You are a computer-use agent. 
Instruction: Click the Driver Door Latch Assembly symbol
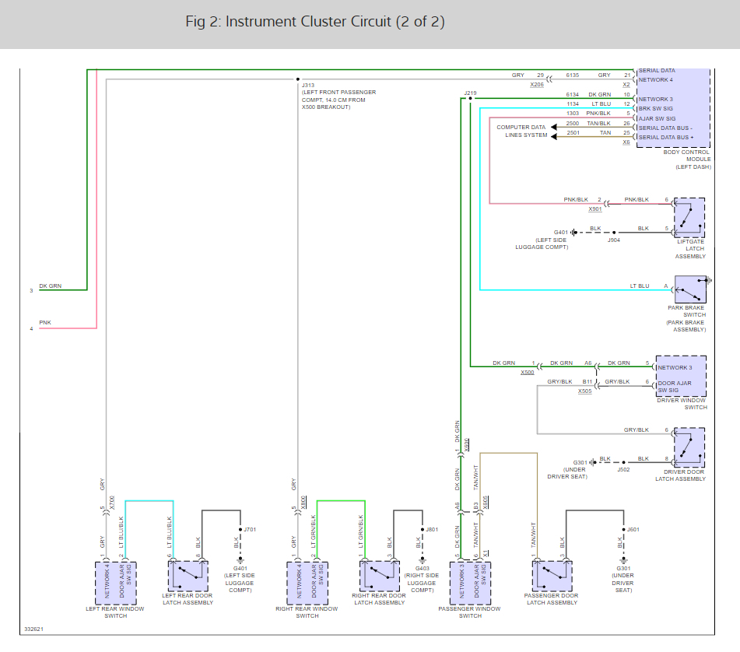tap(689, 447)
